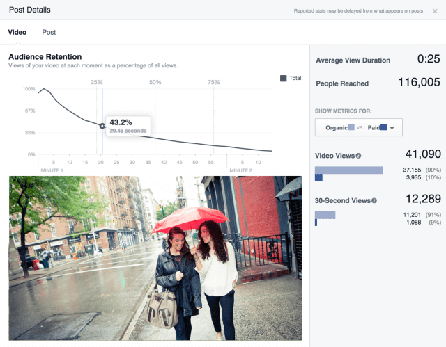The image size is (446, 347).
Task: Click the MINUTE 2 label on the chart axis
Action: coord(240,170)
